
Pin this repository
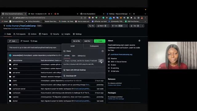click(x=91, y=26)
